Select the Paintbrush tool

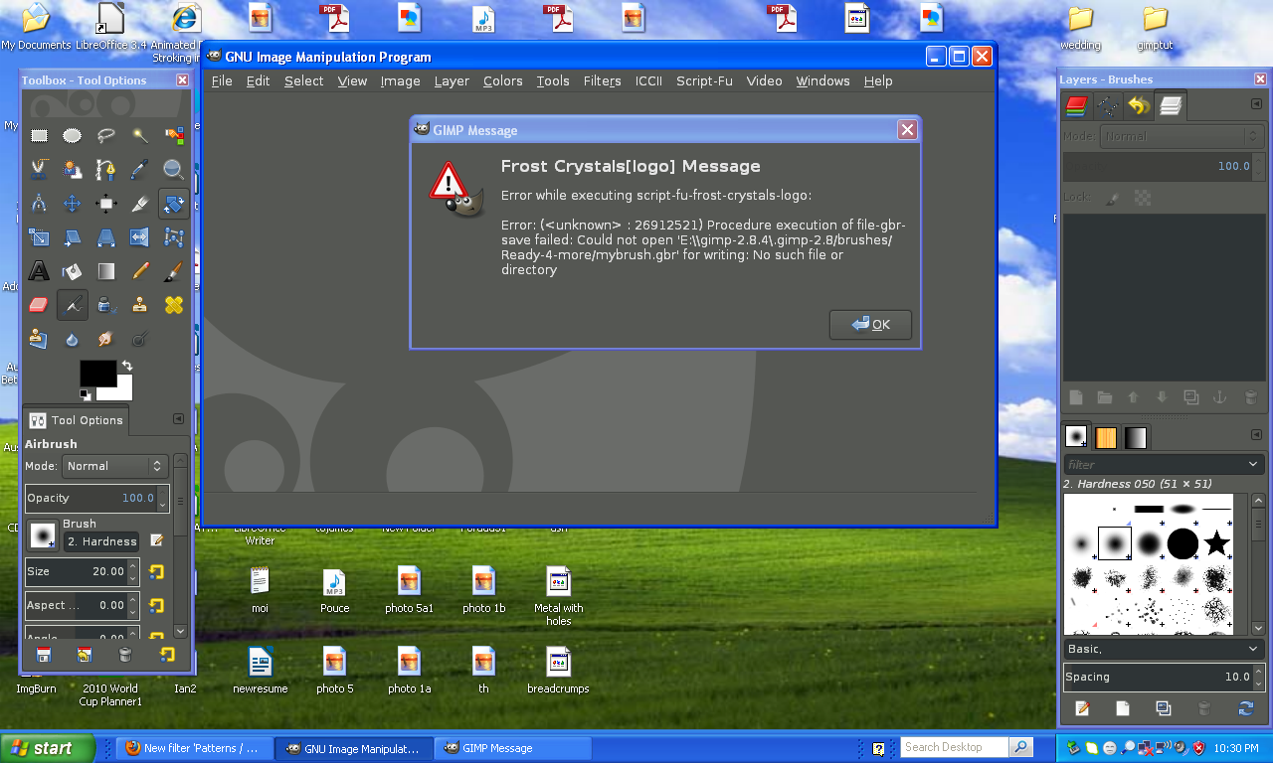(x=174, y=271)
